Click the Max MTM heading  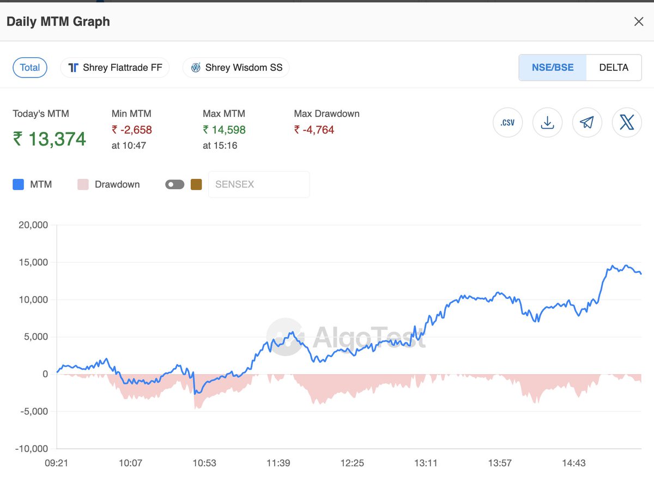coord(224,113)
